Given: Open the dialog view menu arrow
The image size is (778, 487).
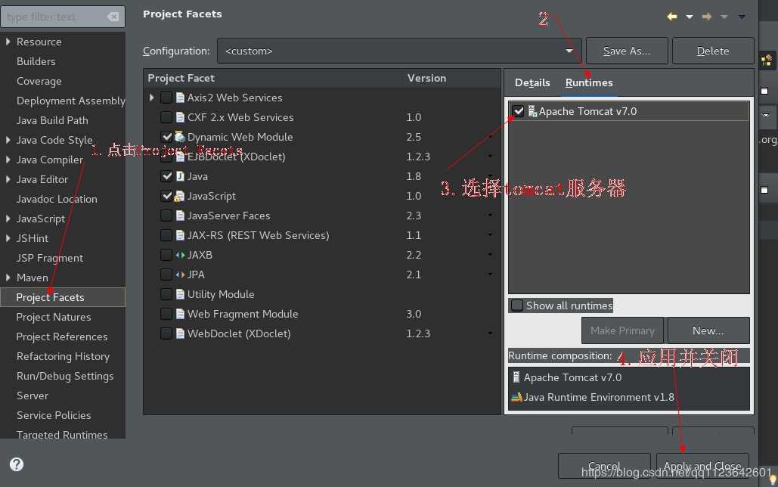Looking at the screenshot, I should 742,17.
